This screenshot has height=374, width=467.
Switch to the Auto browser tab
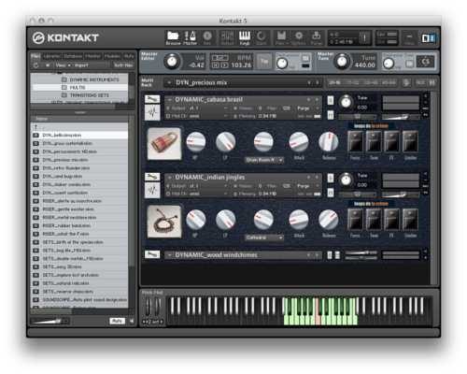coord(129,56)
